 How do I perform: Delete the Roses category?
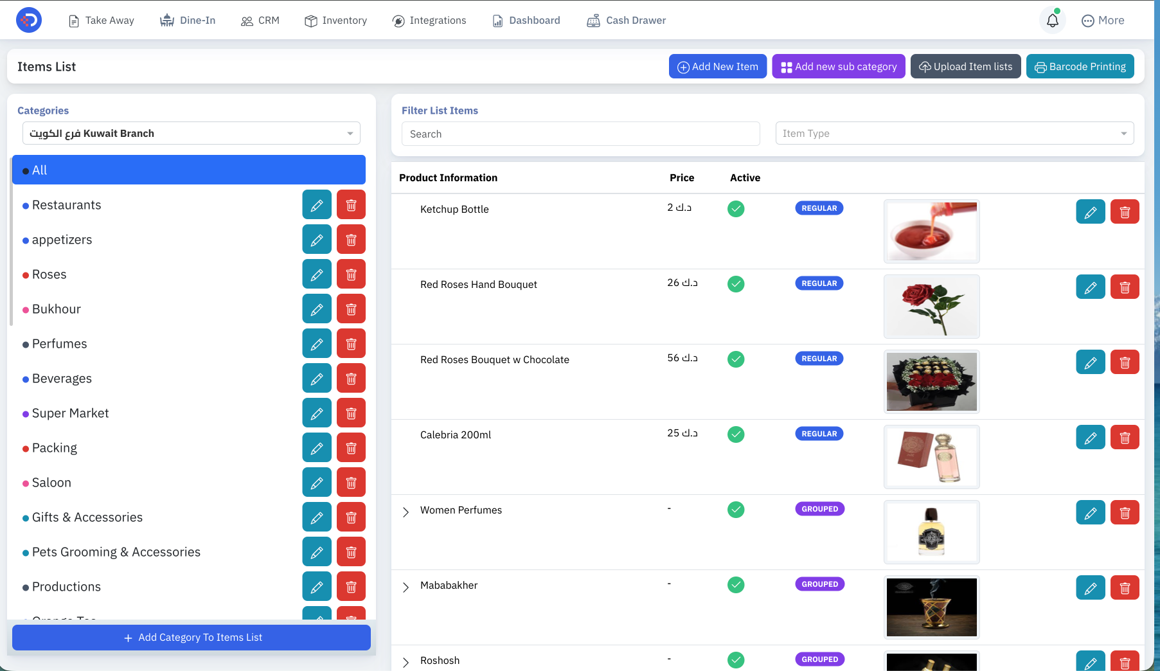(x=351, y=274)
